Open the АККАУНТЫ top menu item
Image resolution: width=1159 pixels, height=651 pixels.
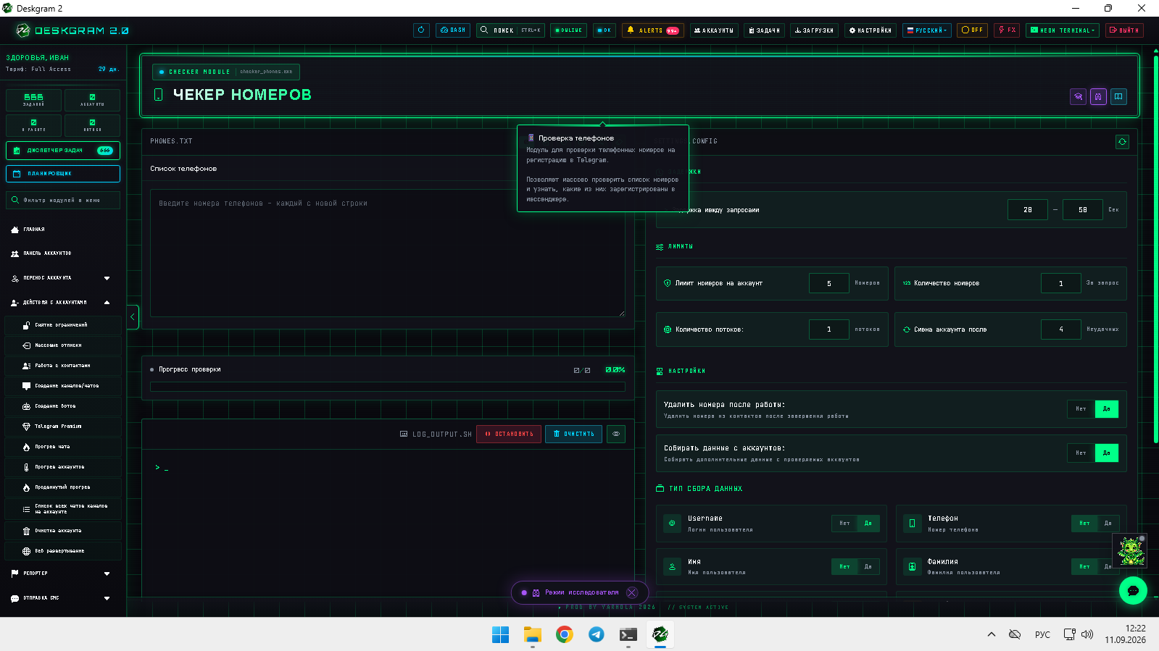click(714, 30)
